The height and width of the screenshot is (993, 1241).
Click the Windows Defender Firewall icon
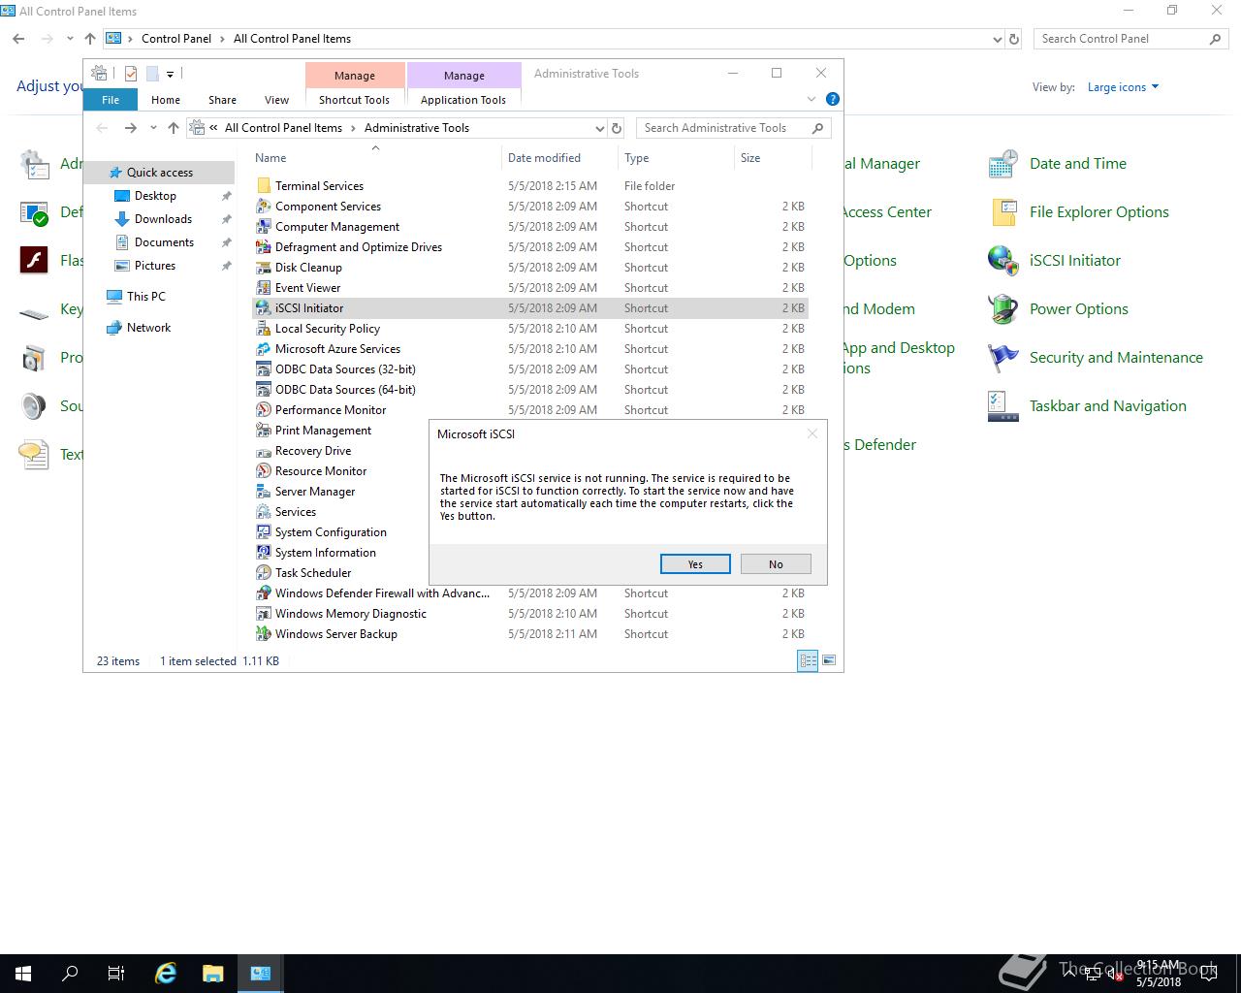[x=263, y=593]
